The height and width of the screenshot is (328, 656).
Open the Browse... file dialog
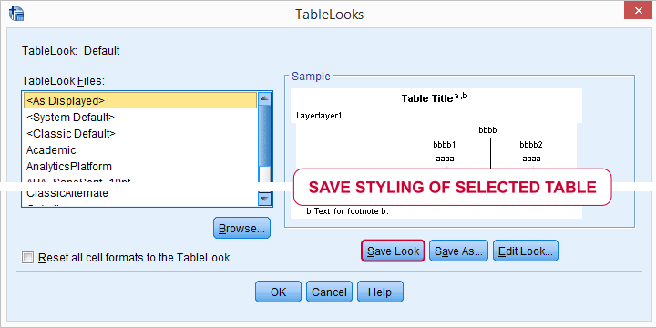point(241,228)
